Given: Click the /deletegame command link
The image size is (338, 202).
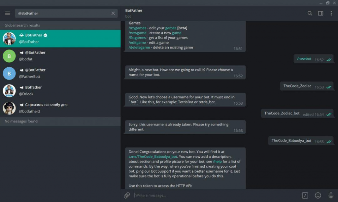Looking at the screenshot, I should click(x=139, y=47).
